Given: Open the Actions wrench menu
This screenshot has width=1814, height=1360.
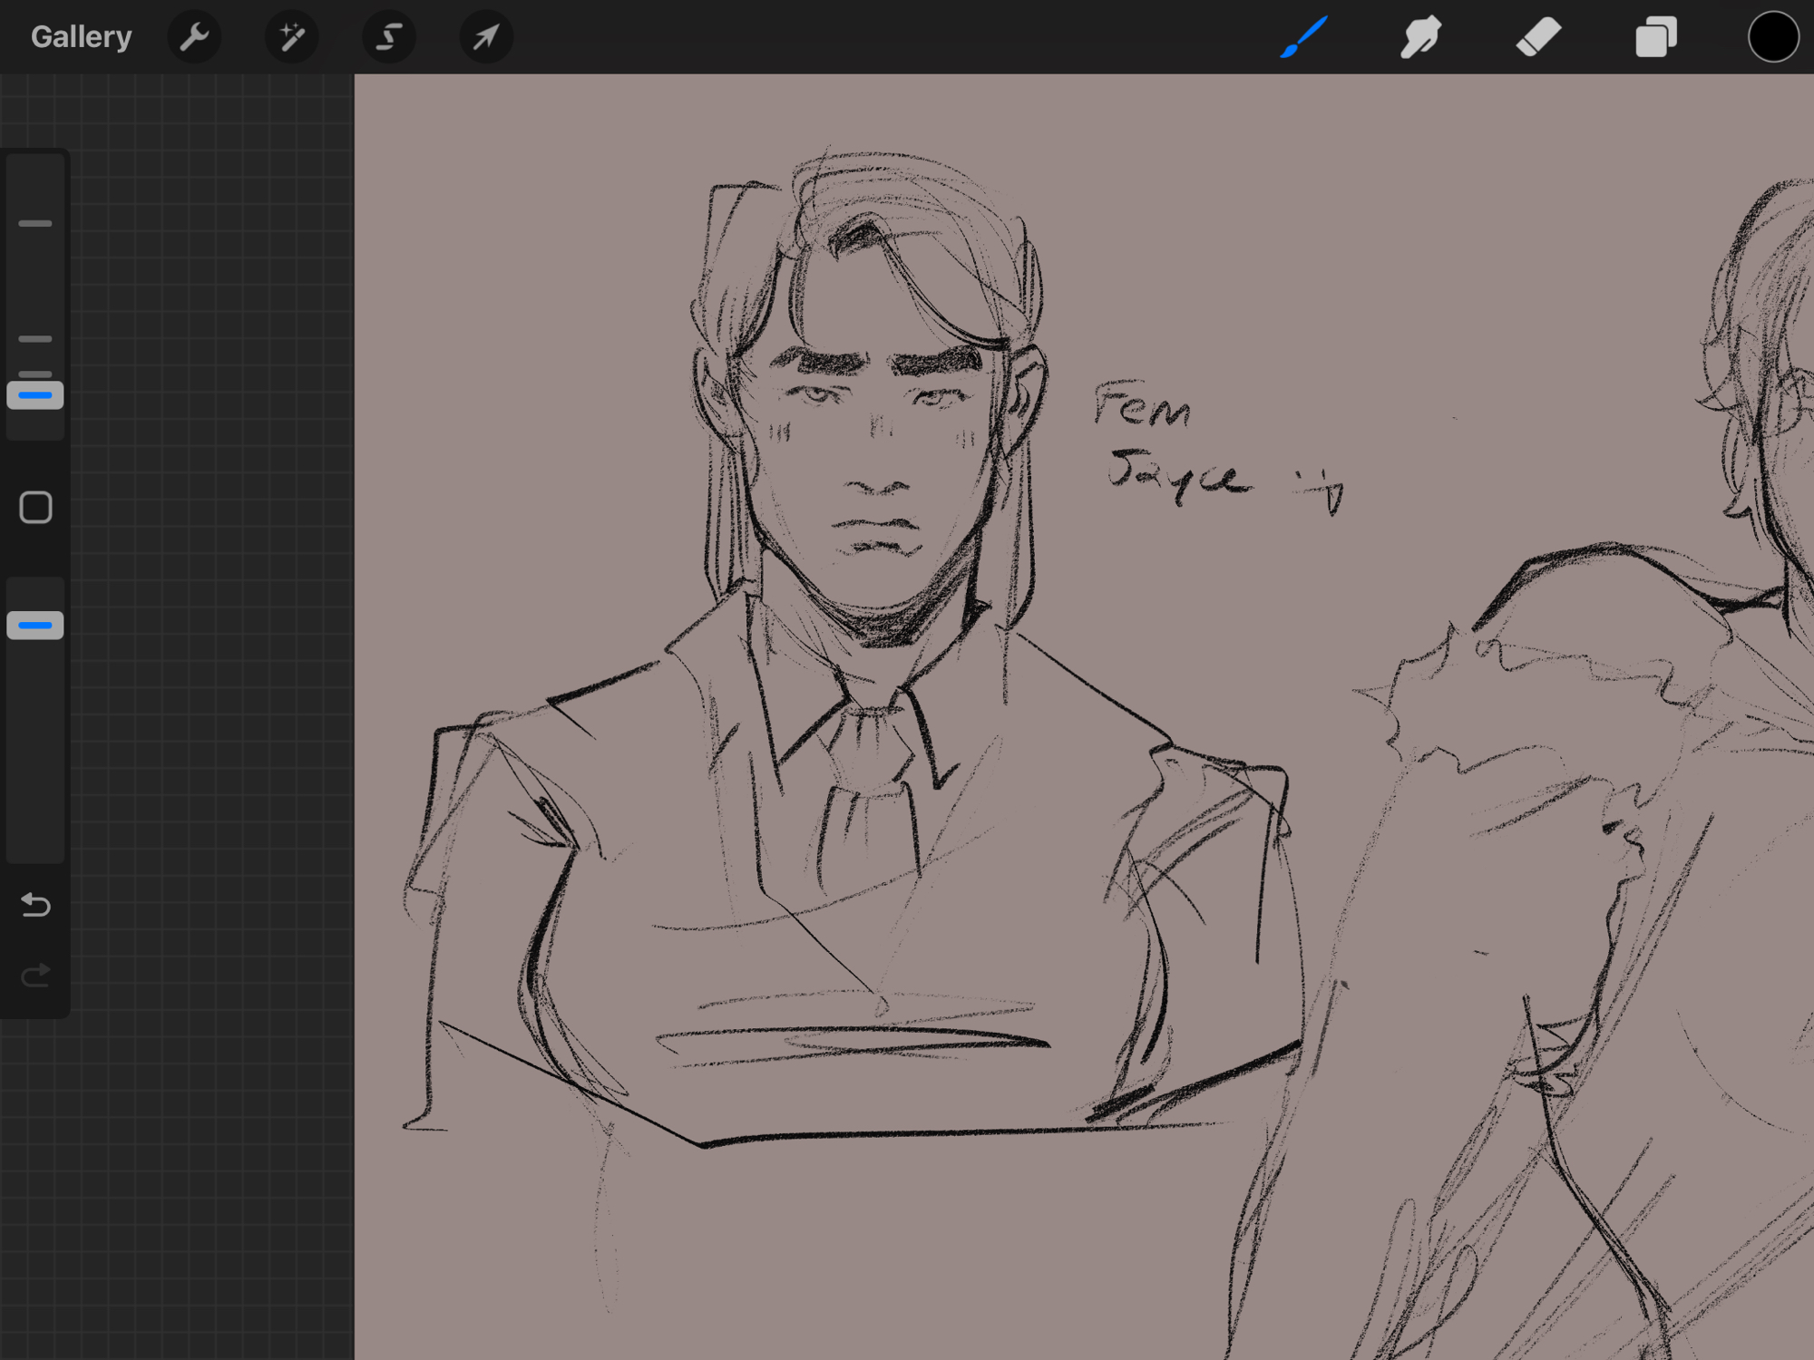Looking at the screenshot, I should [194, 37].
